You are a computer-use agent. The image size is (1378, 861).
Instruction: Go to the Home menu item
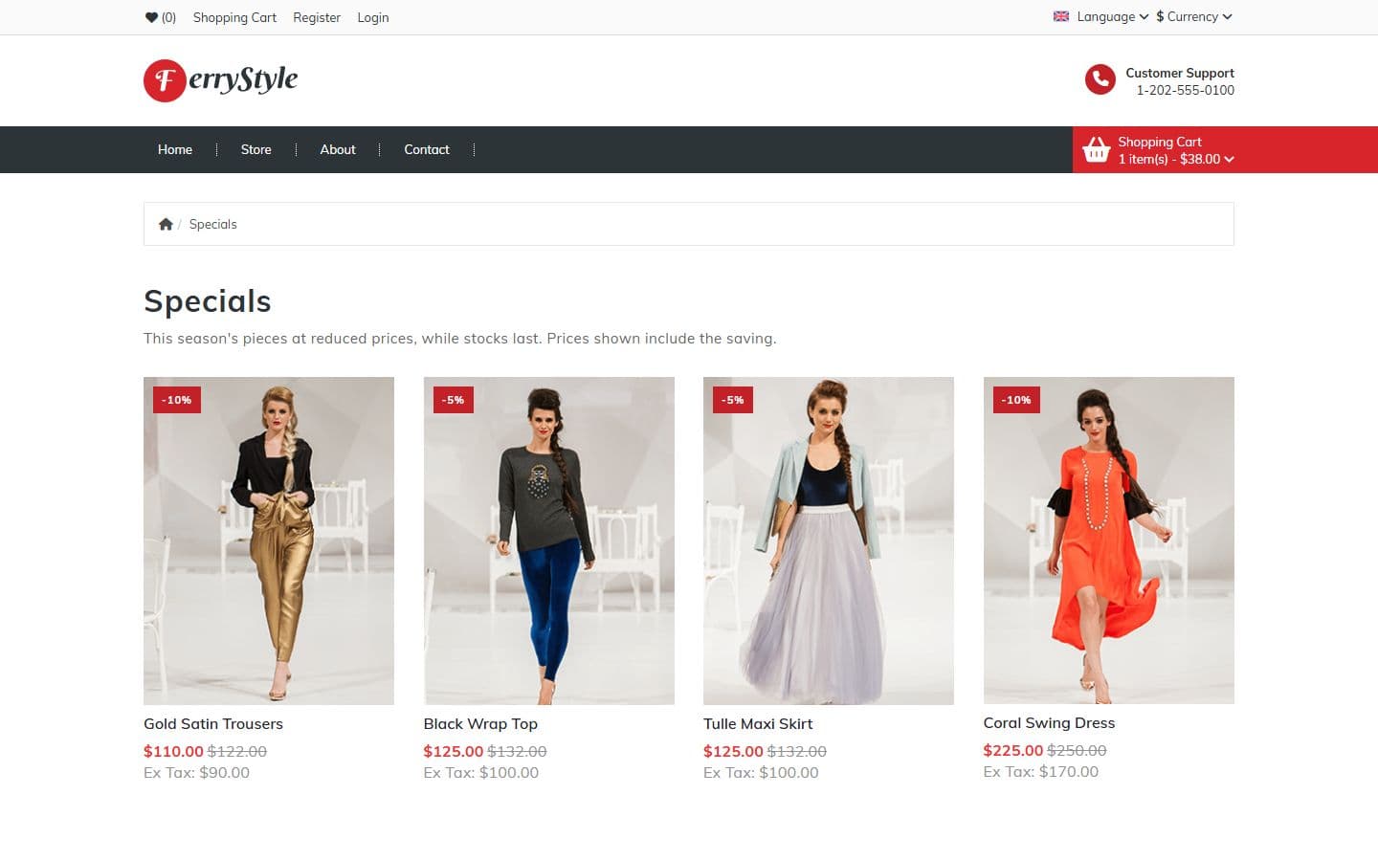coord(175,149)
